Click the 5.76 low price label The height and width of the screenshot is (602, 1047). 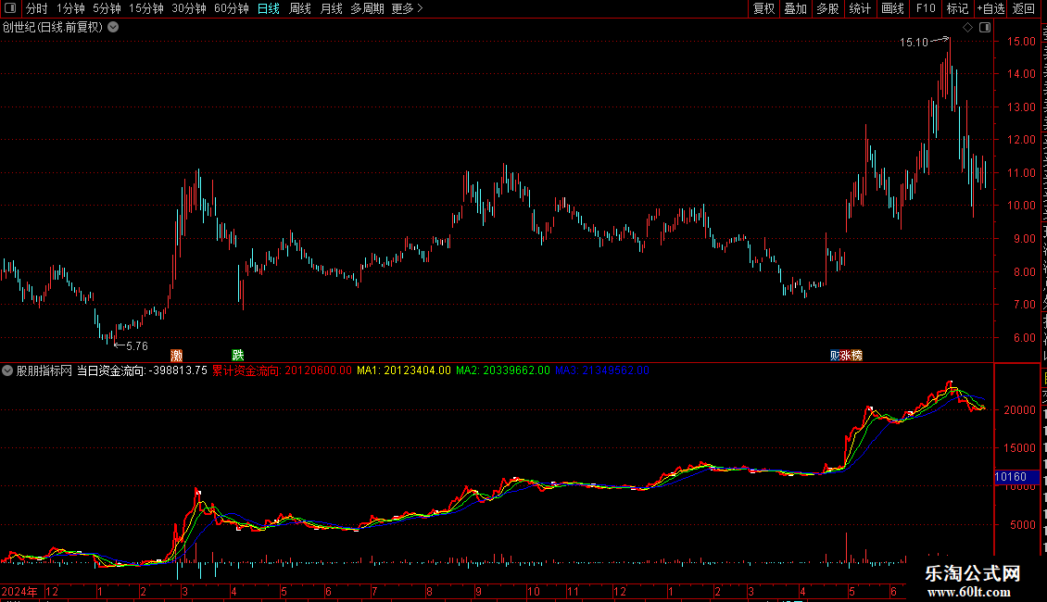[x=137, y=346]
